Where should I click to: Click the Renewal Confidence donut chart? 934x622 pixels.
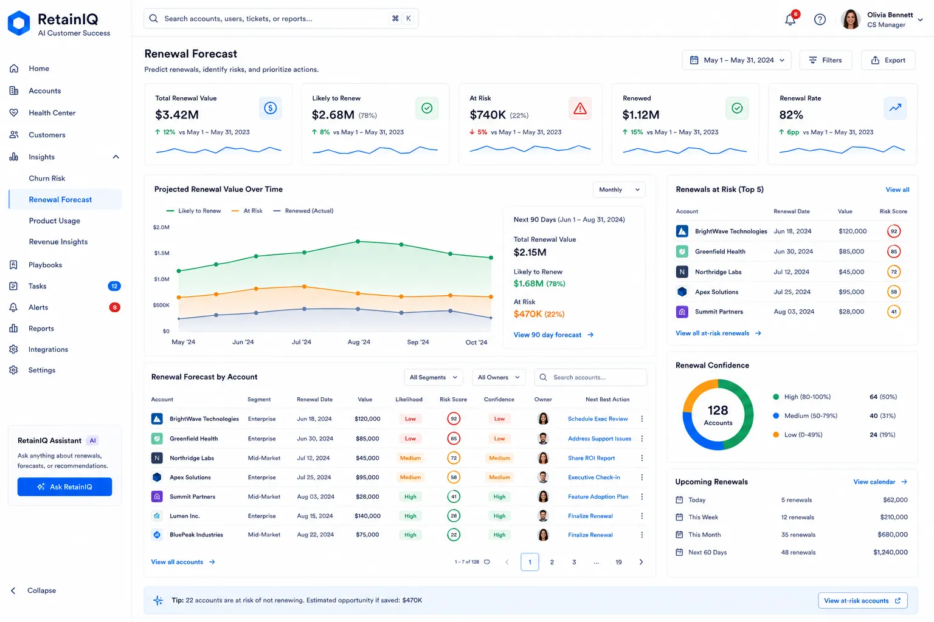point(718,415)
